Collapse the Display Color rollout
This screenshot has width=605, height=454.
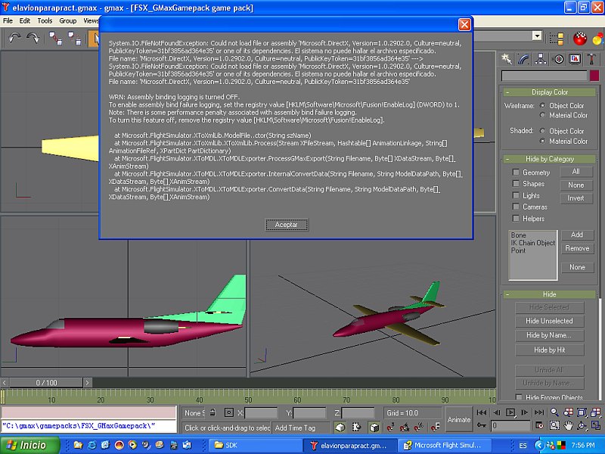point(549,92)
